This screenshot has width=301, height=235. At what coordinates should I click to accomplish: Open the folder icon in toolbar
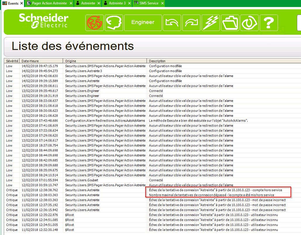coord(230,22)
